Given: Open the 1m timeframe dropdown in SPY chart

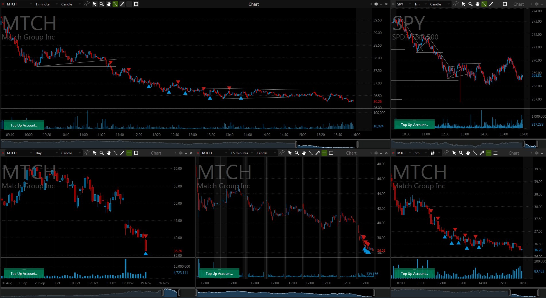Looking at the screenshot, I should [420, 4].
